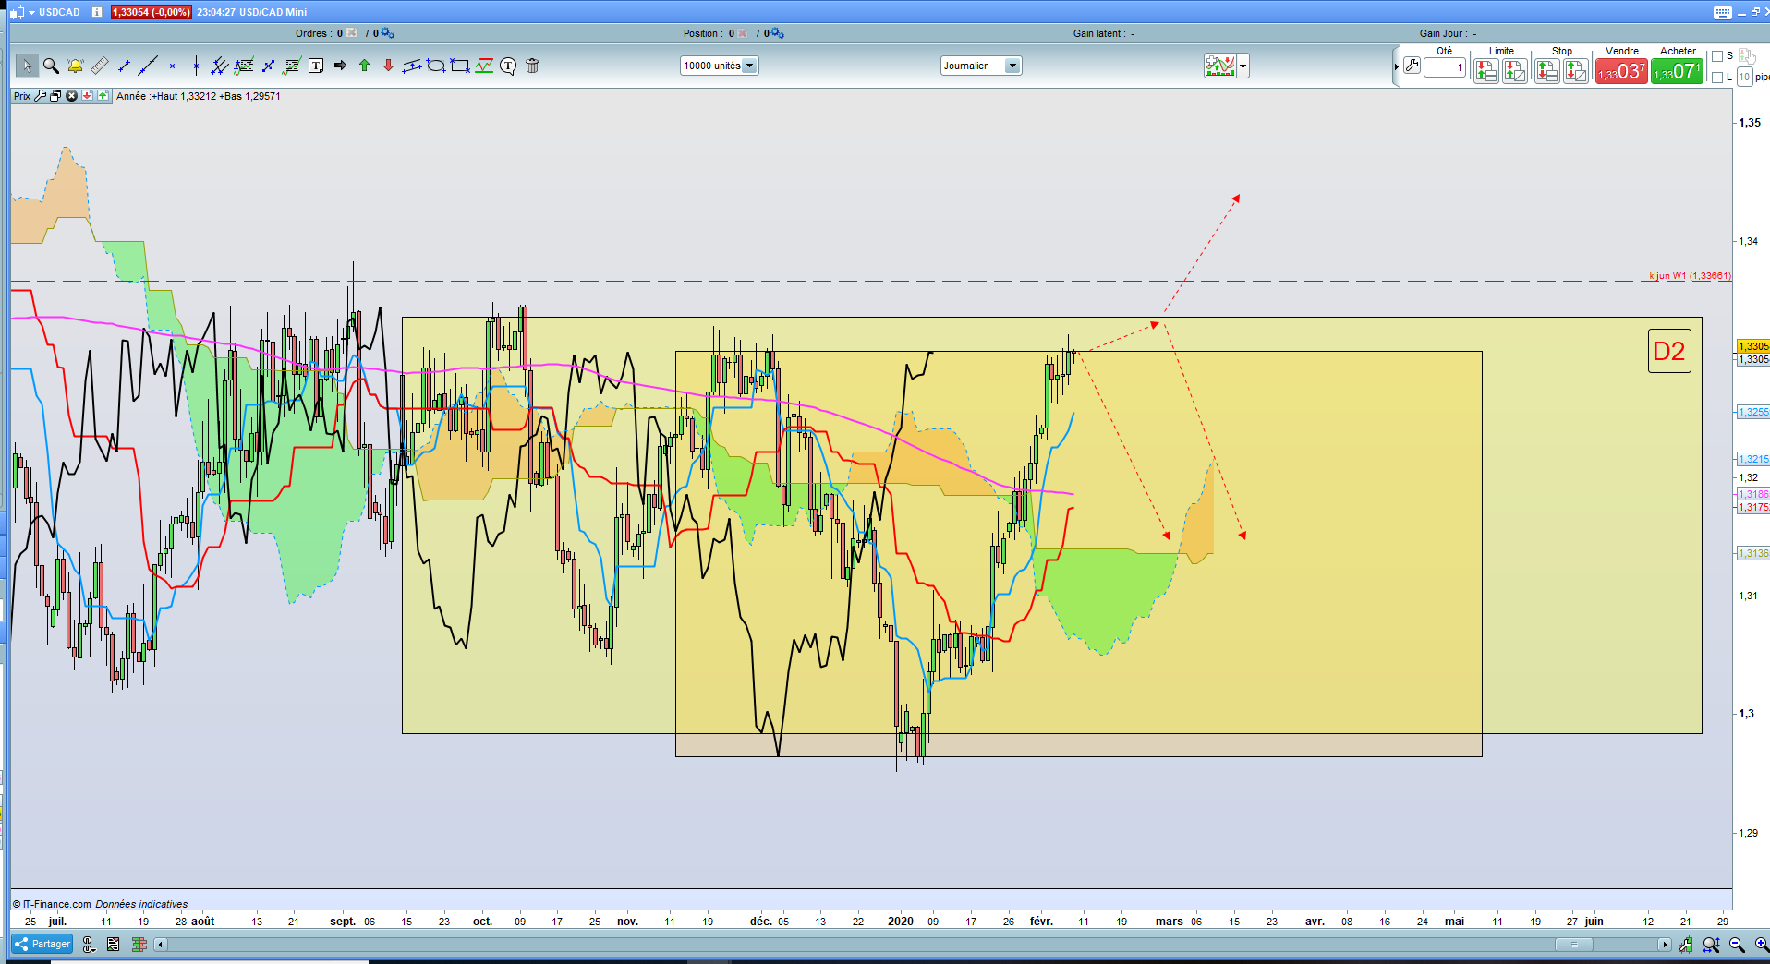The height and width of the screenshot is (964, 1770).
Task: Select the magnifying glass zoom tool
Action: click(x=51, y=66)
